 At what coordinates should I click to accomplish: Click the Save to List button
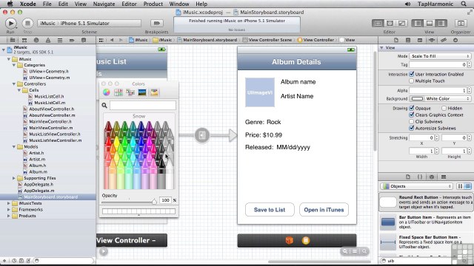[270, 210]
